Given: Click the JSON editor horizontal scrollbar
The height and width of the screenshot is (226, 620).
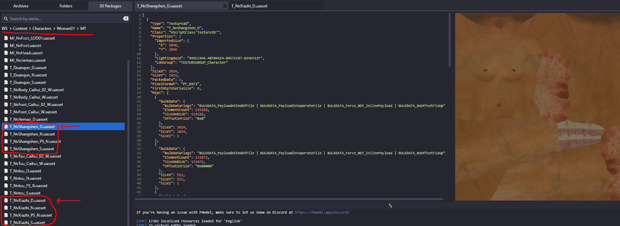Looking at the screenshot, I should click(289, 199).
